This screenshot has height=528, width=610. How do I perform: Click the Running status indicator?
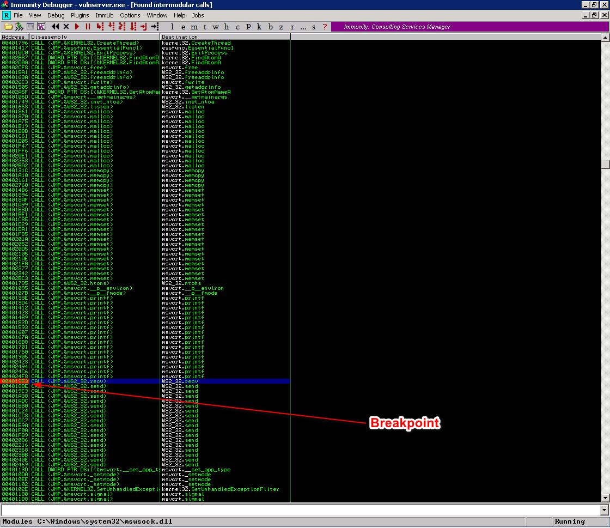tap(580, 522)
